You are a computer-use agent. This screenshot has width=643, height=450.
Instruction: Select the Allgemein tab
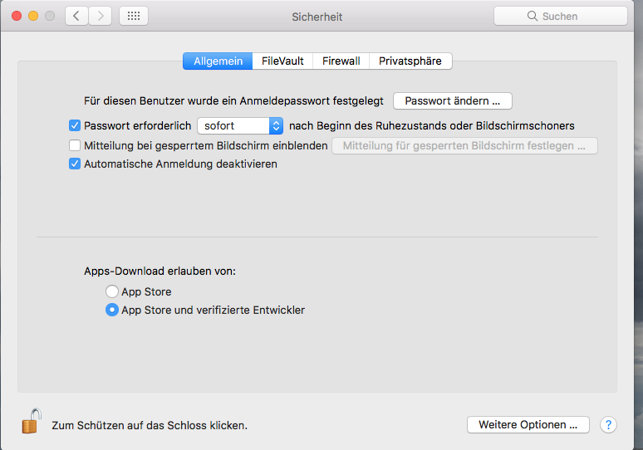(x=218, y=61)
